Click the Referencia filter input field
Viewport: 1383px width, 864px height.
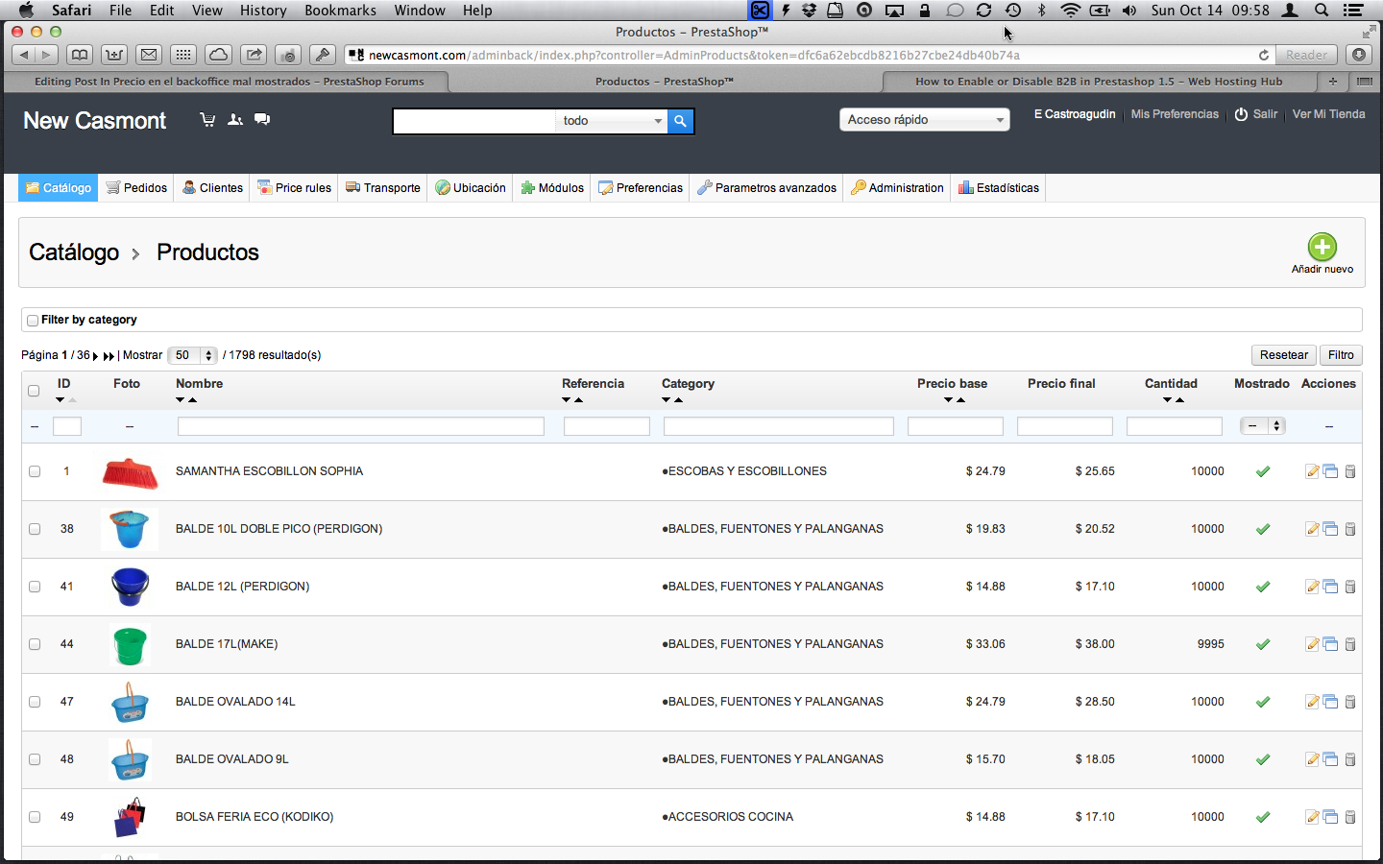click(x=607, y=426)
